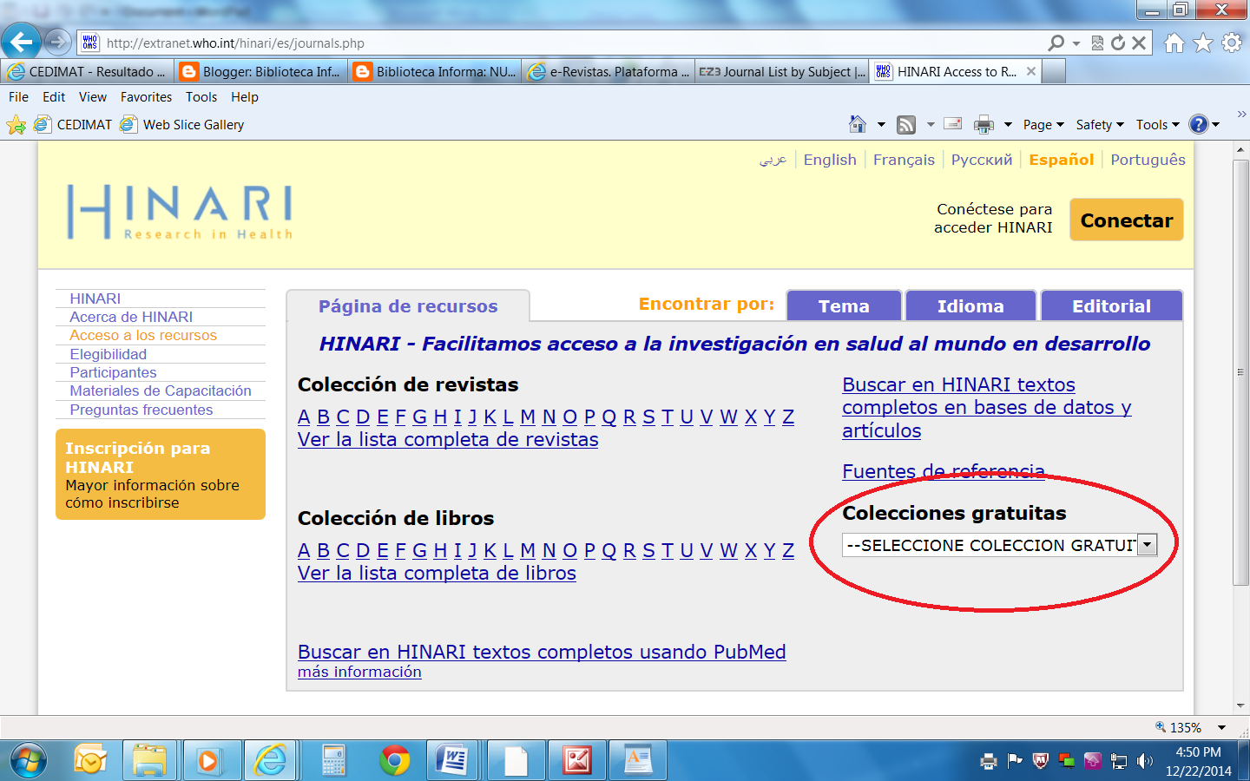Click the más información link
This screenshot has height=781, width=1250.
(359, 673)
